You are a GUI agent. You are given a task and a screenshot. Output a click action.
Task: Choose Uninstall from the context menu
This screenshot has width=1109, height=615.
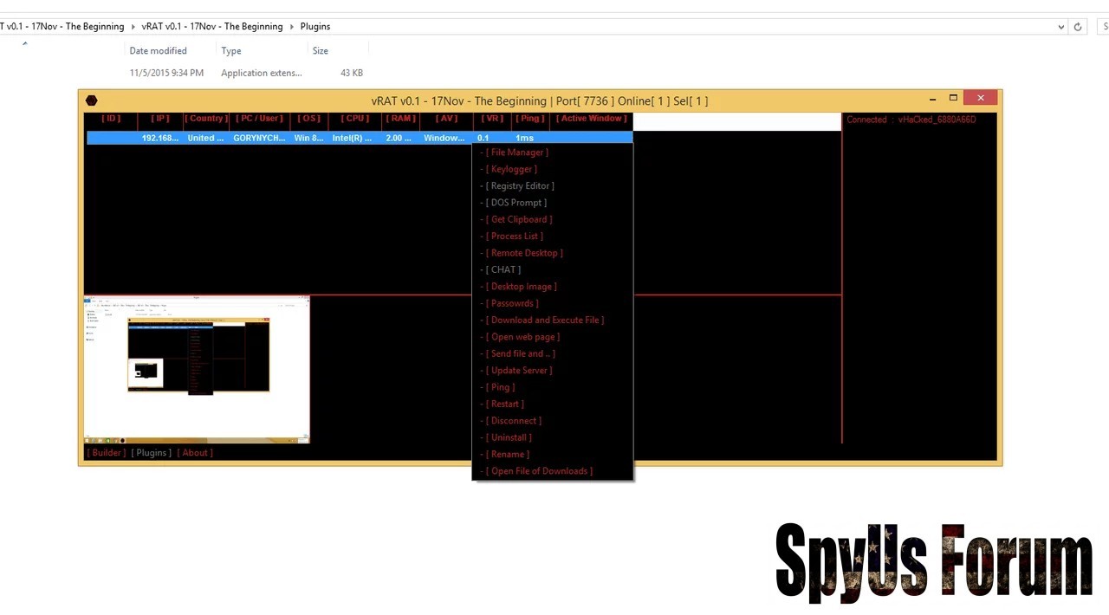[x=510, y=437]
